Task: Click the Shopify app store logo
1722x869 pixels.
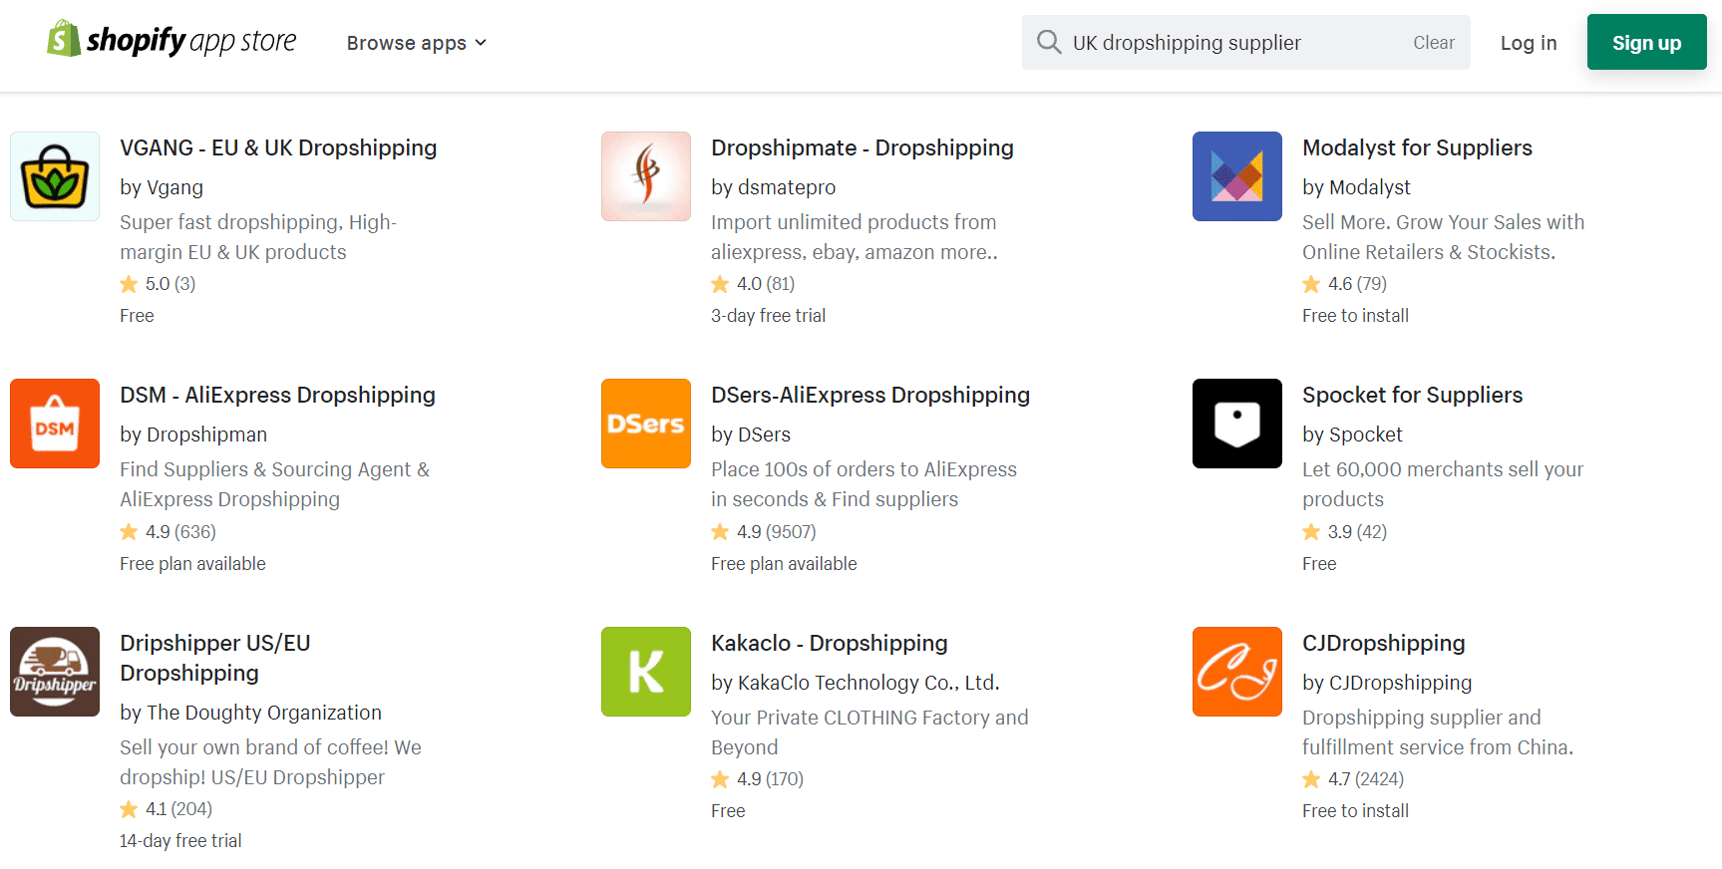Action: [172, 40]
